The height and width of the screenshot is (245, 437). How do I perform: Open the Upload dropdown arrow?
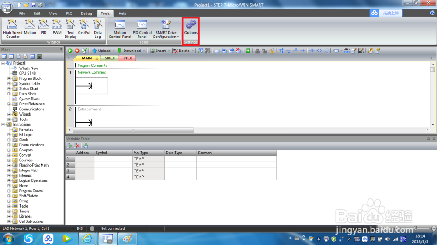coord(114,51)
